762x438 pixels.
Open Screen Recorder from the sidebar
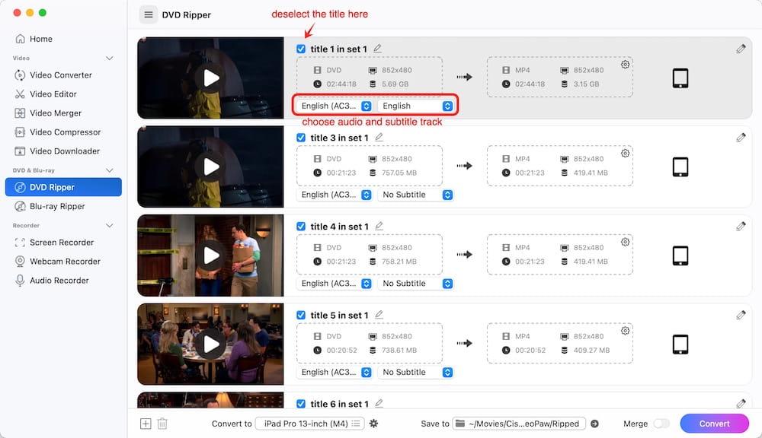tap(63, 242)
